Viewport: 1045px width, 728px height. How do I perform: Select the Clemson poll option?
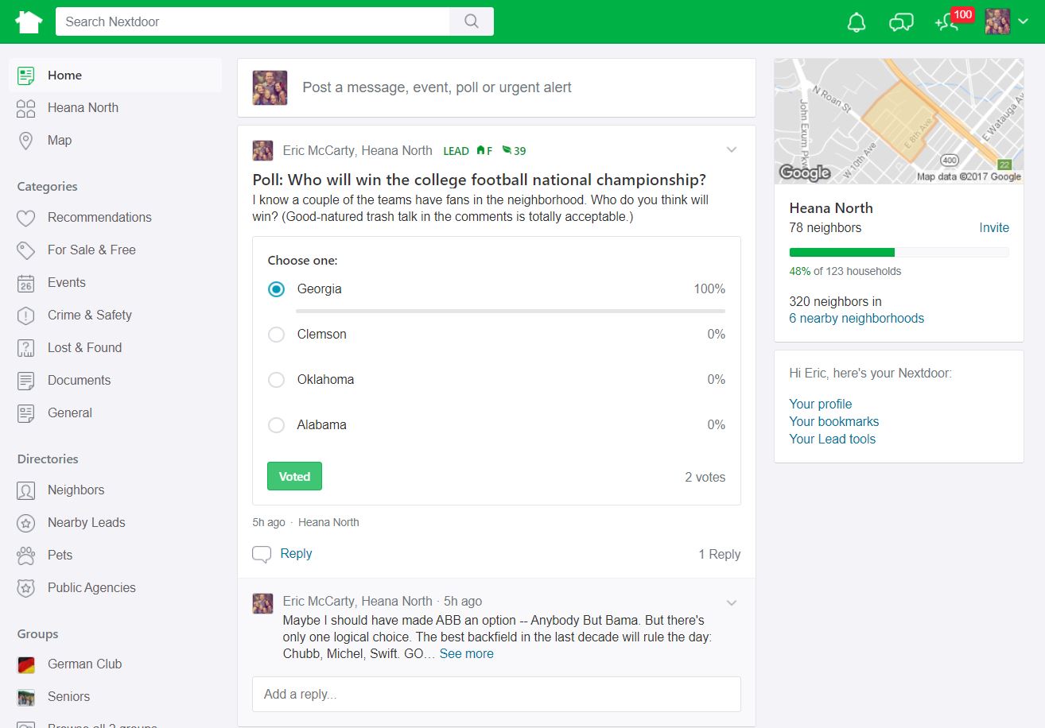pyautogui.click(x=276, y=335)
